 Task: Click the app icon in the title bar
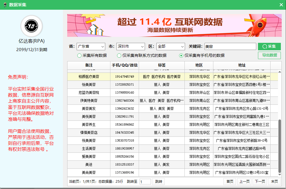click(5, 5)
